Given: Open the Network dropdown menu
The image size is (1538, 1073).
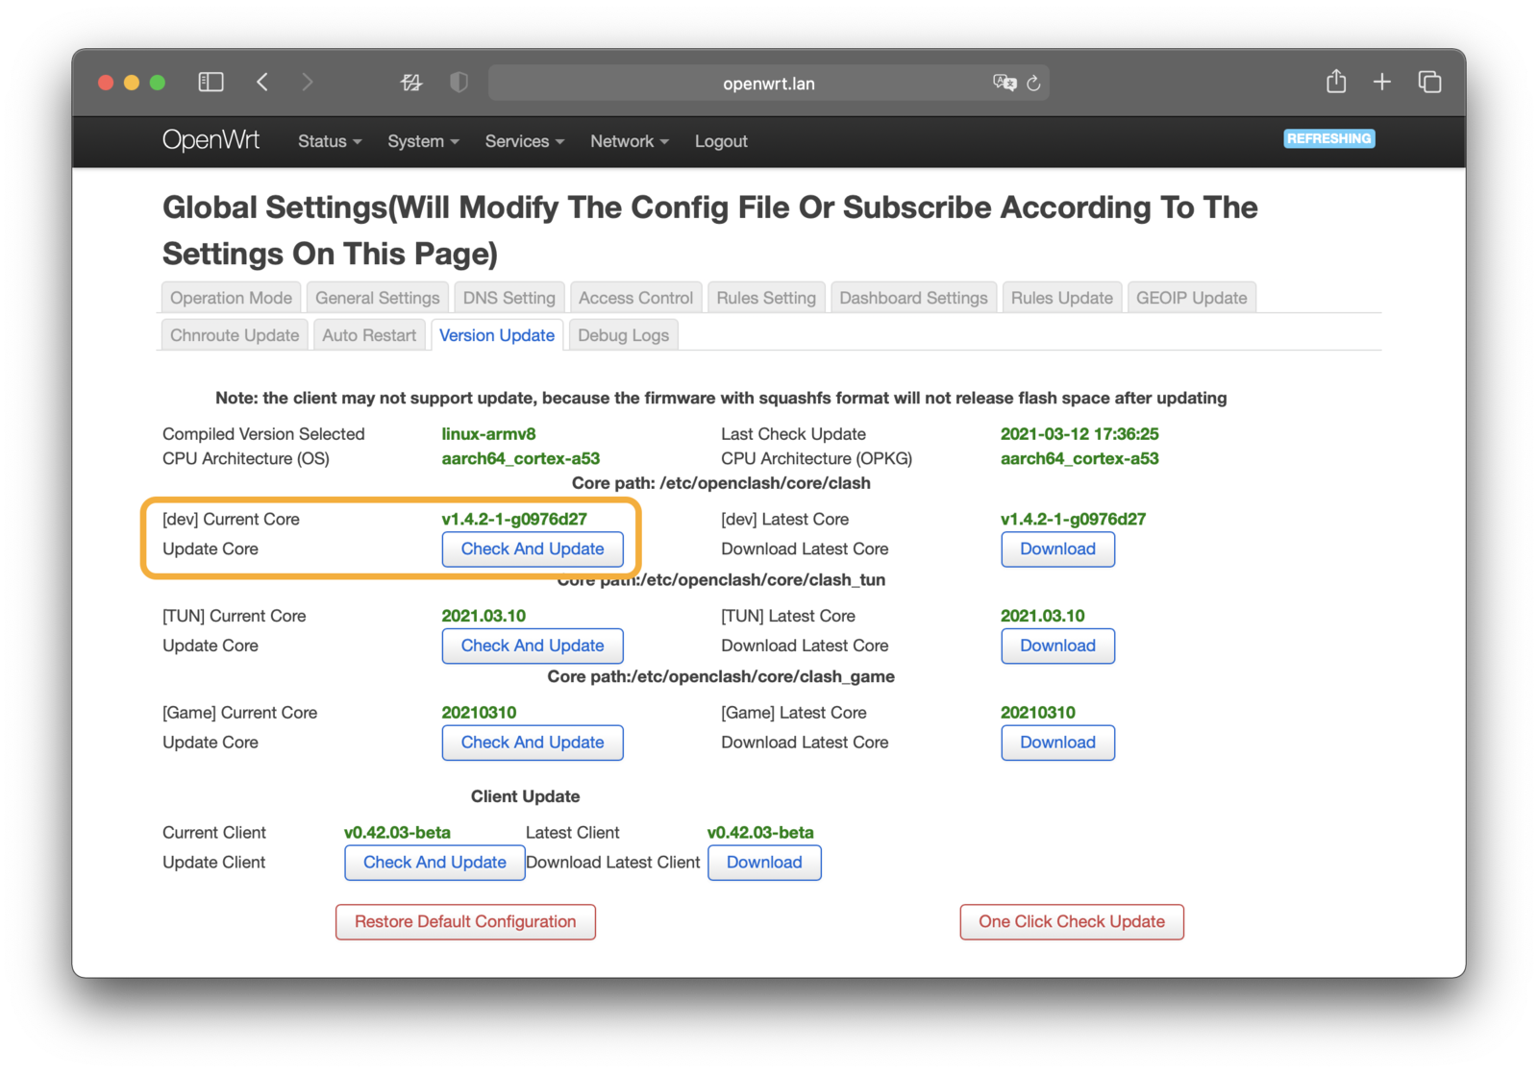Looking at the screenshot, I should click(629, 141).
